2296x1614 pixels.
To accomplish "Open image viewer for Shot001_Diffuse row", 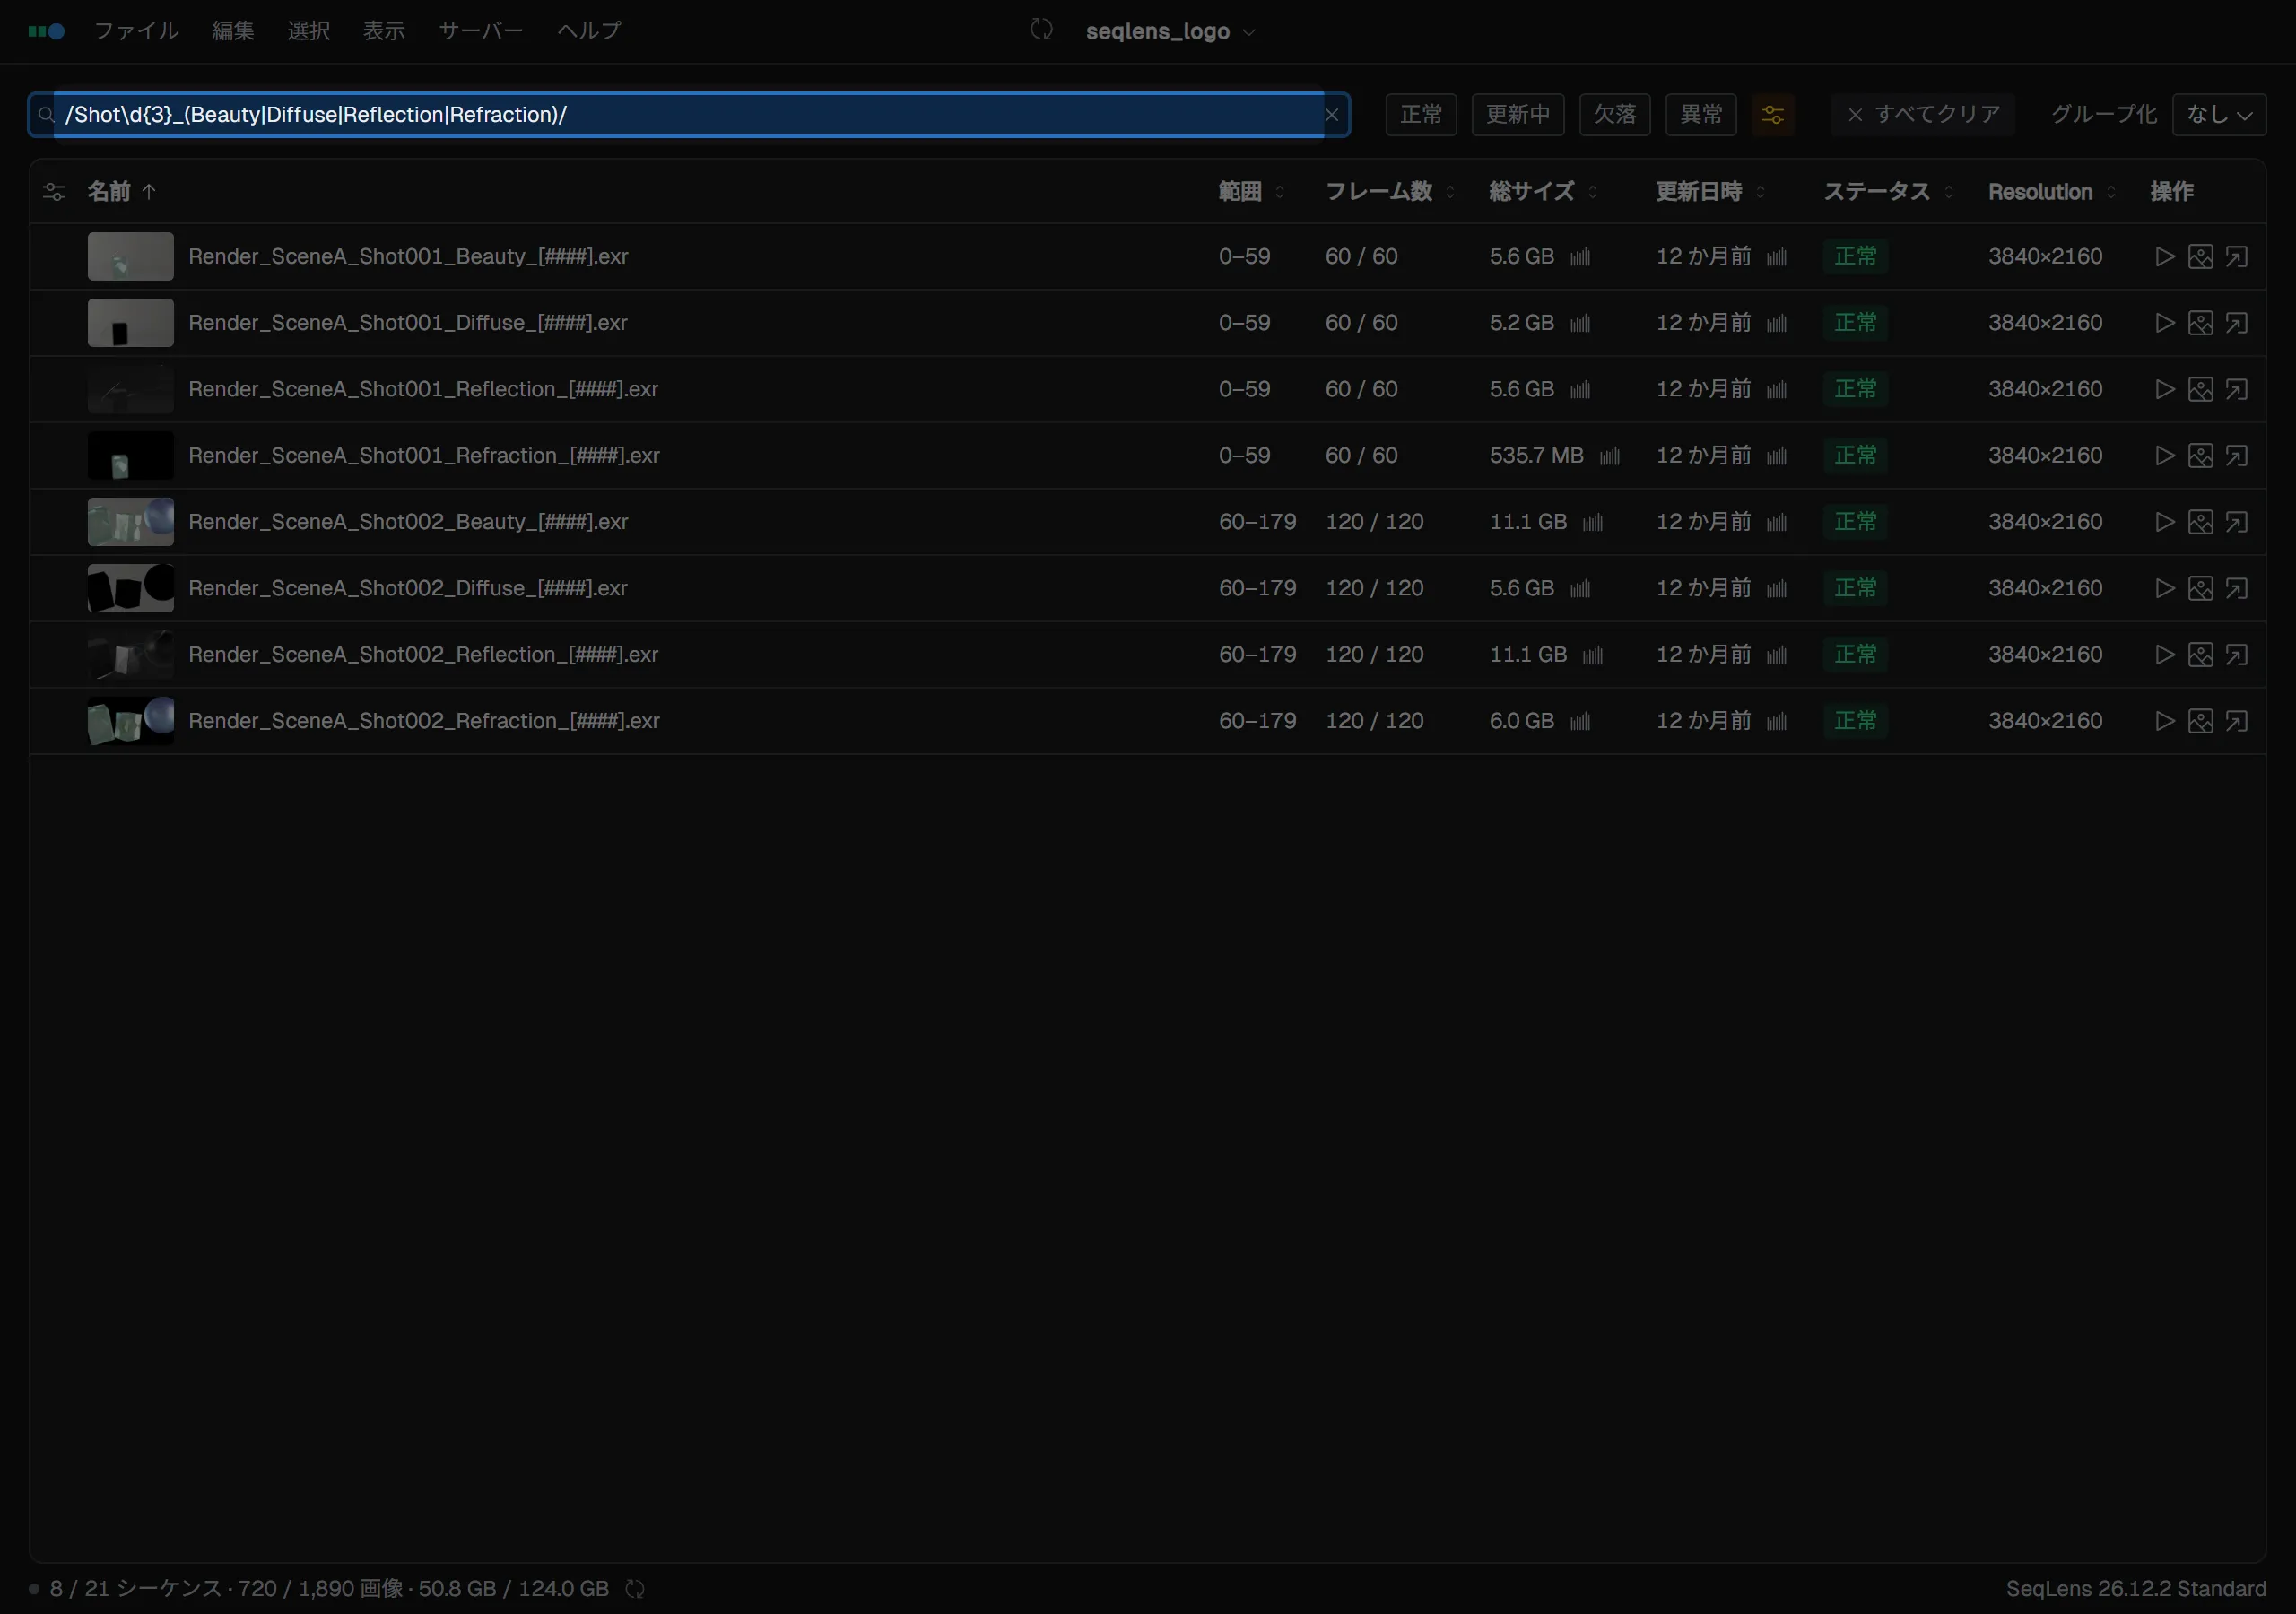I will coord(2200,323).
